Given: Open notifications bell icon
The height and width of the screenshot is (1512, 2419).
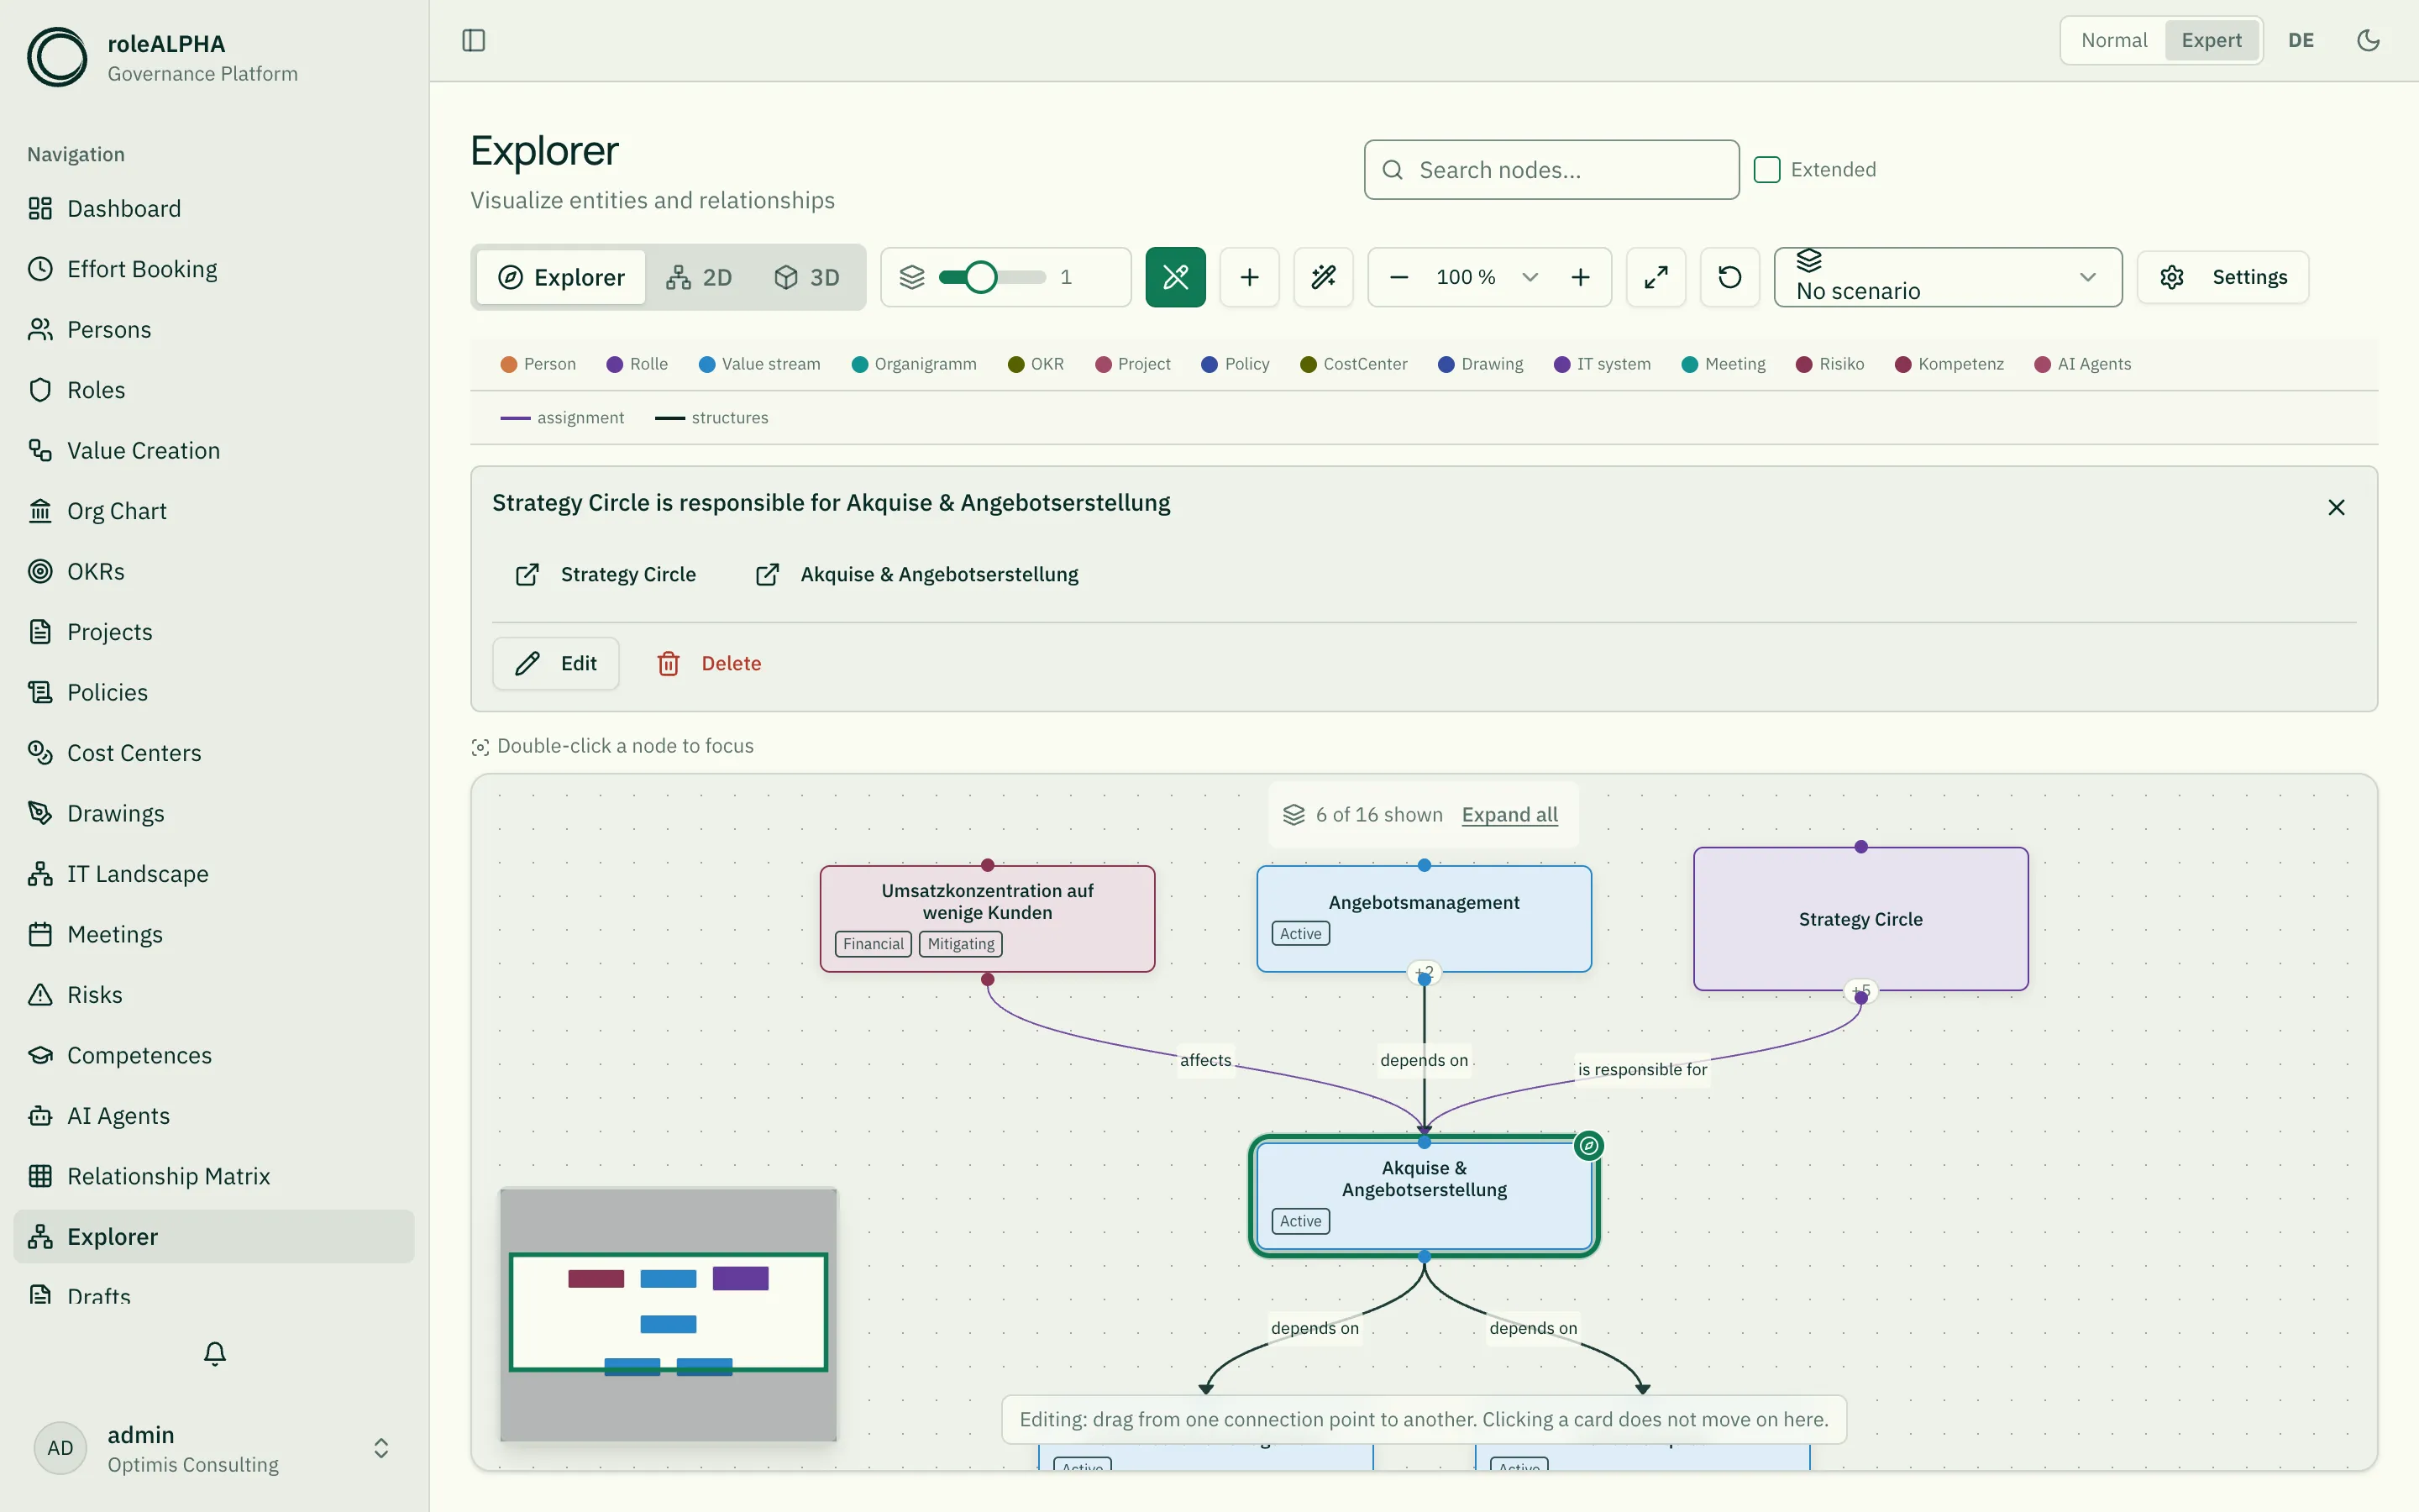Looking at the screenshot, I should coord(215,1353).
